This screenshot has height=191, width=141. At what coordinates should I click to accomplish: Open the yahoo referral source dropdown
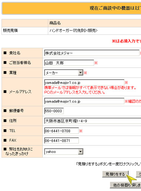[x=64, y=152]
